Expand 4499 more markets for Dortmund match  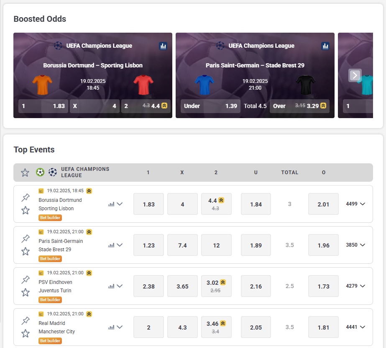[x=355, y=204]
